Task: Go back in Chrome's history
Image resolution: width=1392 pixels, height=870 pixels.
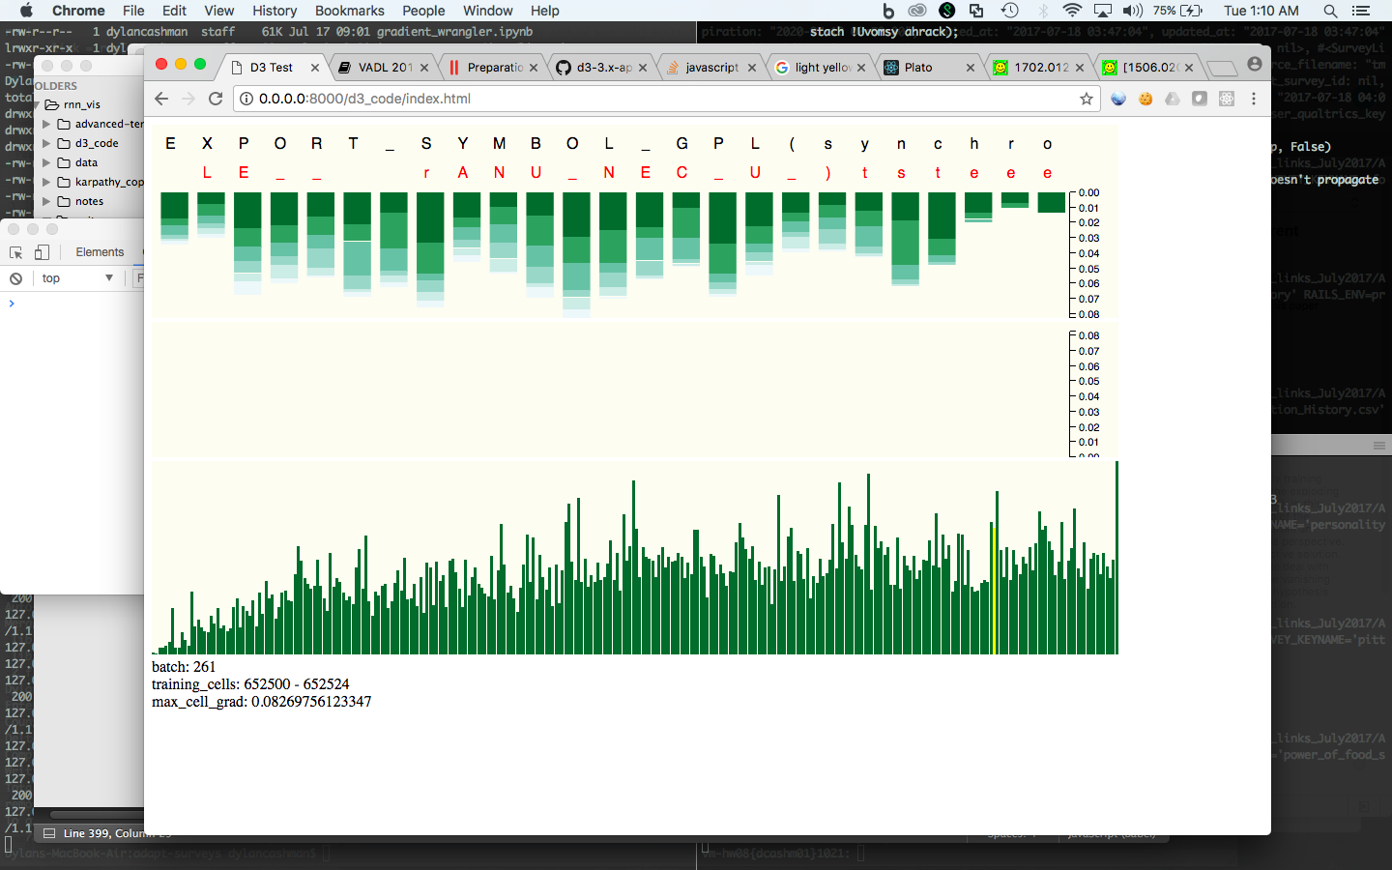Action: pos(161,99)
